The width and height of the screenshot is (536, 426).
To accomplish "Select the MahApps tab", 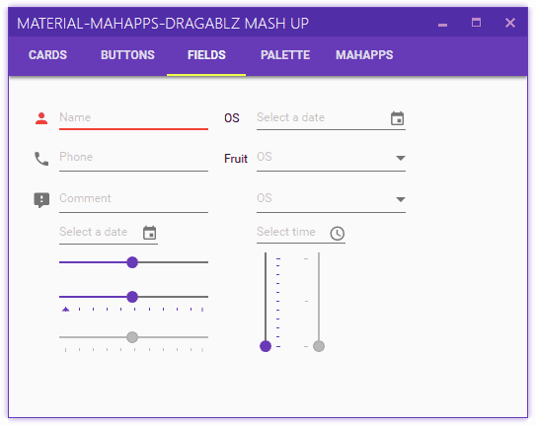I will pyautogui.click(x=364, y=55).
